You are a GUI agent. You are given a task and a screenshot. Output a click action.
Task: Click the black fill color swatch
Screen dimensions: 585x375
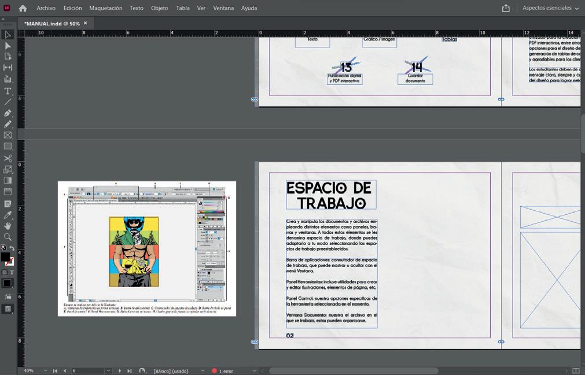(5, 257)
